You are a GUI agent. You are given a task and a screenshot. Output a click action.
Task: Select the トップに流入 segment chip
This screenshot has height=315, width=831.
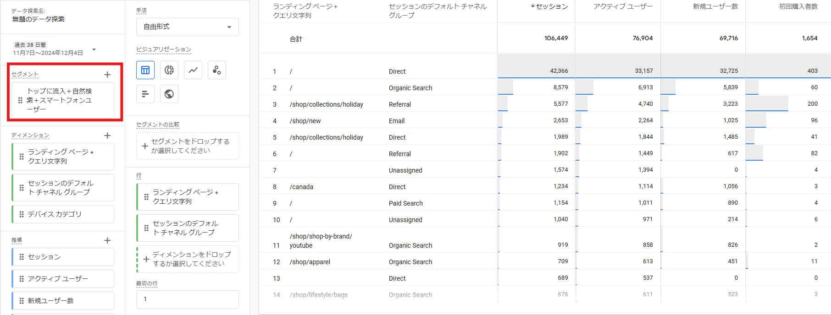click(x=63, y=100)
